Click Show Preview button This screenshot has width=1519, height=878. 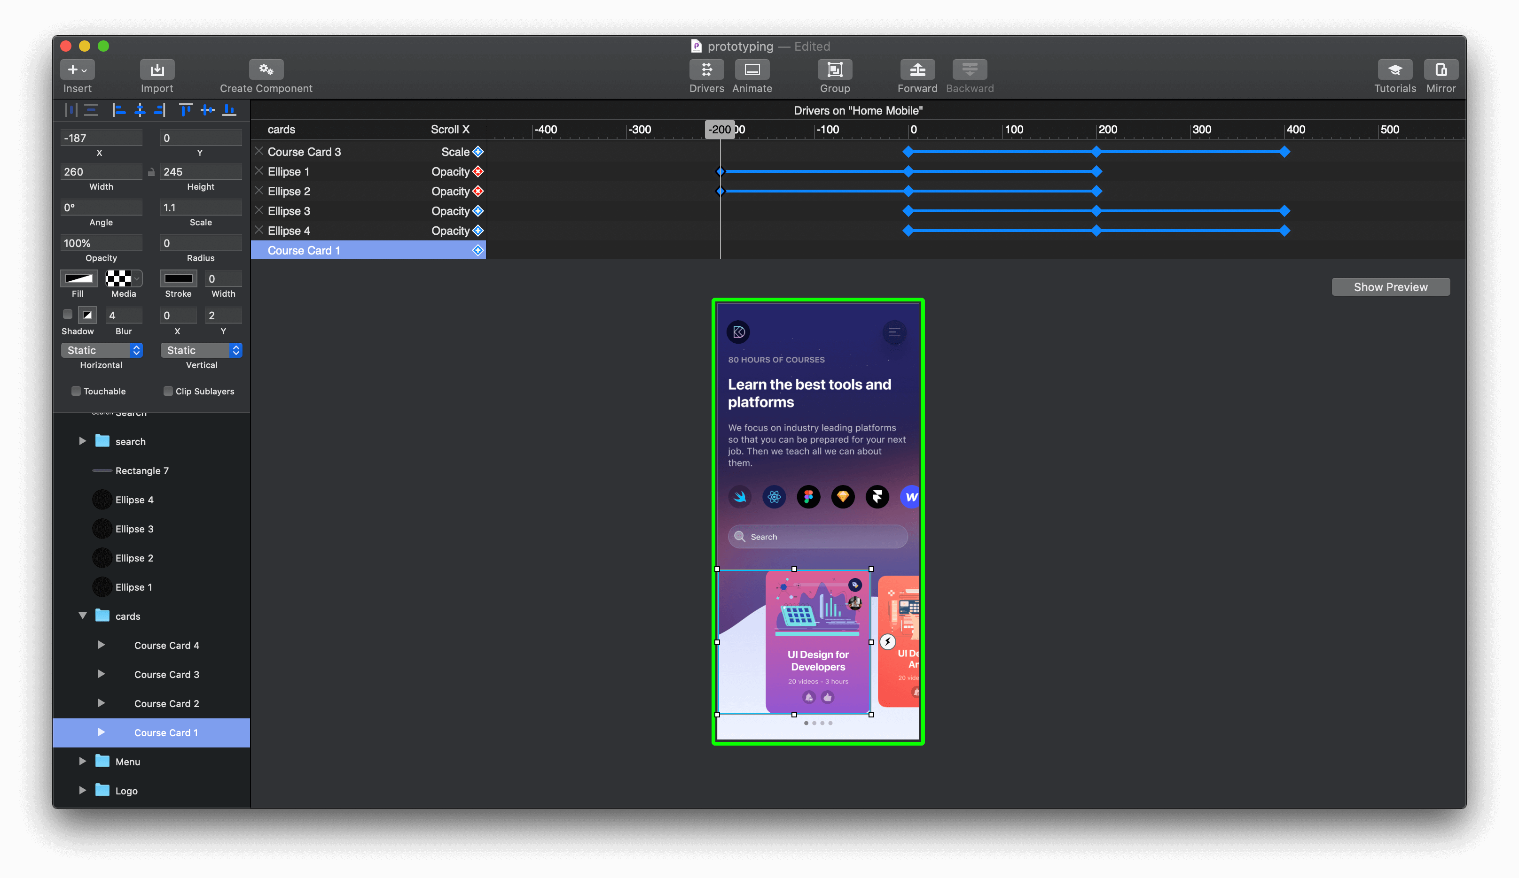point(1390,286)
